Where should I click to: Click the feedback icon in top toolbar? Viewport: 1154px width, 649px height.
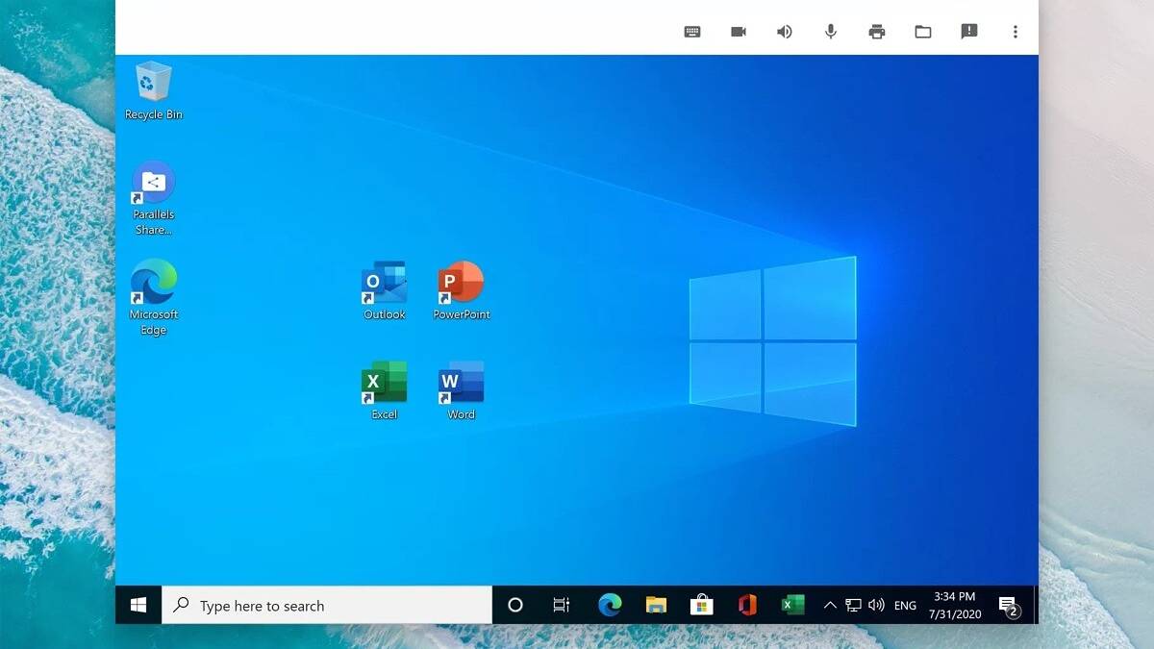click(969, 32)
